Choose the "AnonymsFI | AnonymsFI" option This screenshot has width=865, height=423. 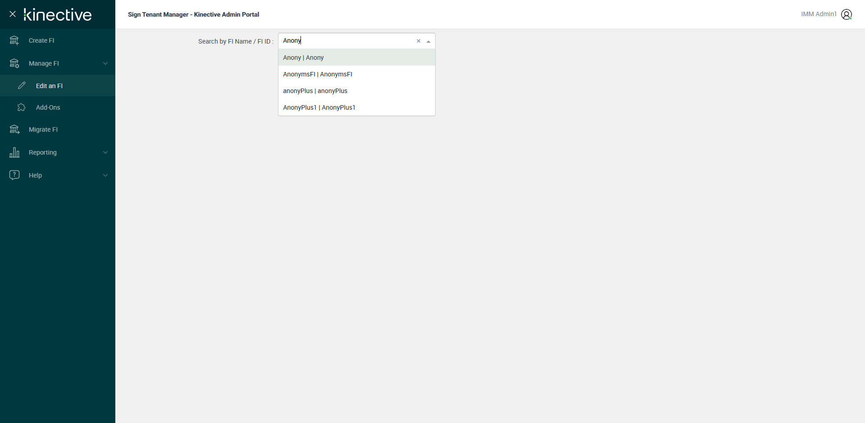coord(357,74)
